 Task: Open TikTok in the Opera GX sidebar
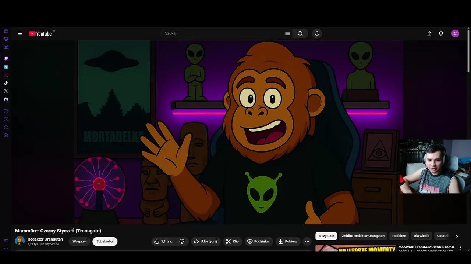pos(6,83)
